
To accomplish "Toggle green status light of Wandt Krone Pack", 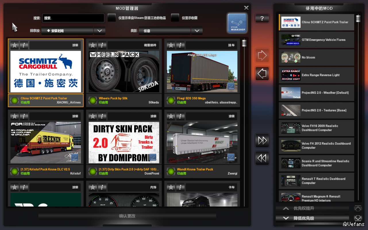I will pos(171,171).
